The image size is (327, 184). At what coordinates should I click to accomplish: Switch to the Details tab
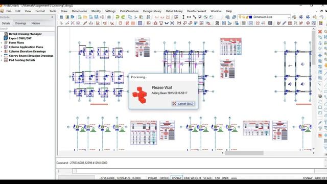[6, 23]
